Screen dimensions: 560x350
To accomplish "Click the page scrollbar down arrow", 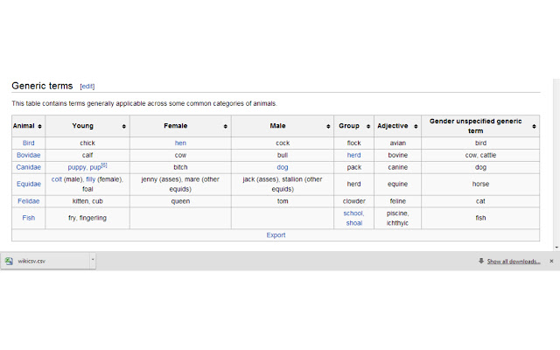I will 556,247.
